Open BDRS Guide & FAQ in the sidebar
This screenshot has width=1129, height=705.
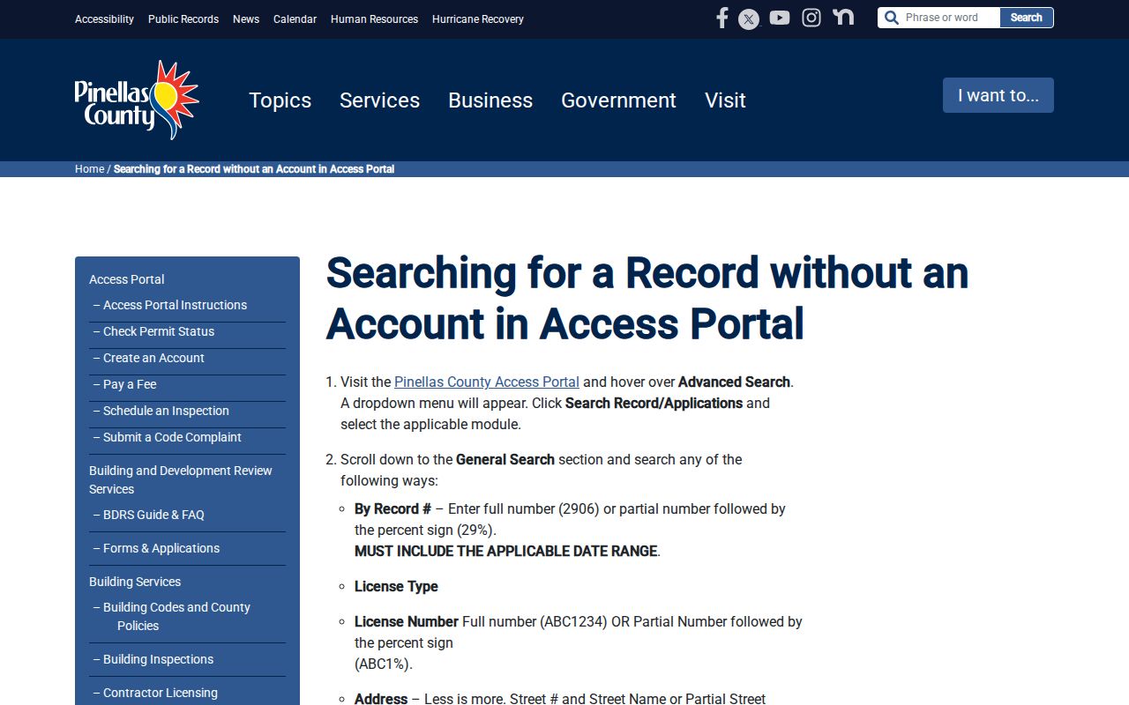point(153,515)
